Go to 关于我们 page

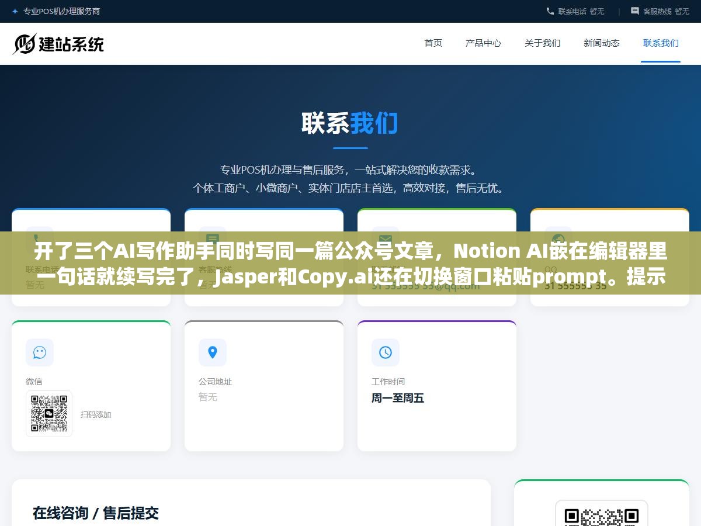coord(543,43)
